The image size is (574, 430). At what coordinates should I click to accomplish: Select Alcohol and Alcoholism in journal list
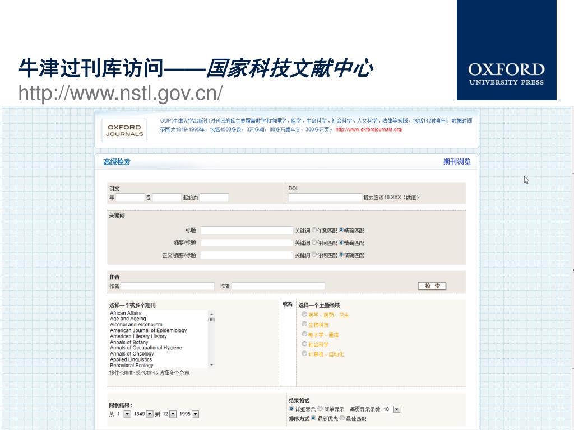pos(136,325)
